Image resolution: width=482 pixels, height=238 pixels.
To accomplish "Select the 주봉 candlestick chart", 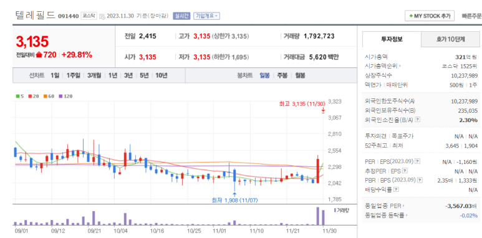I will click(282, 75).
